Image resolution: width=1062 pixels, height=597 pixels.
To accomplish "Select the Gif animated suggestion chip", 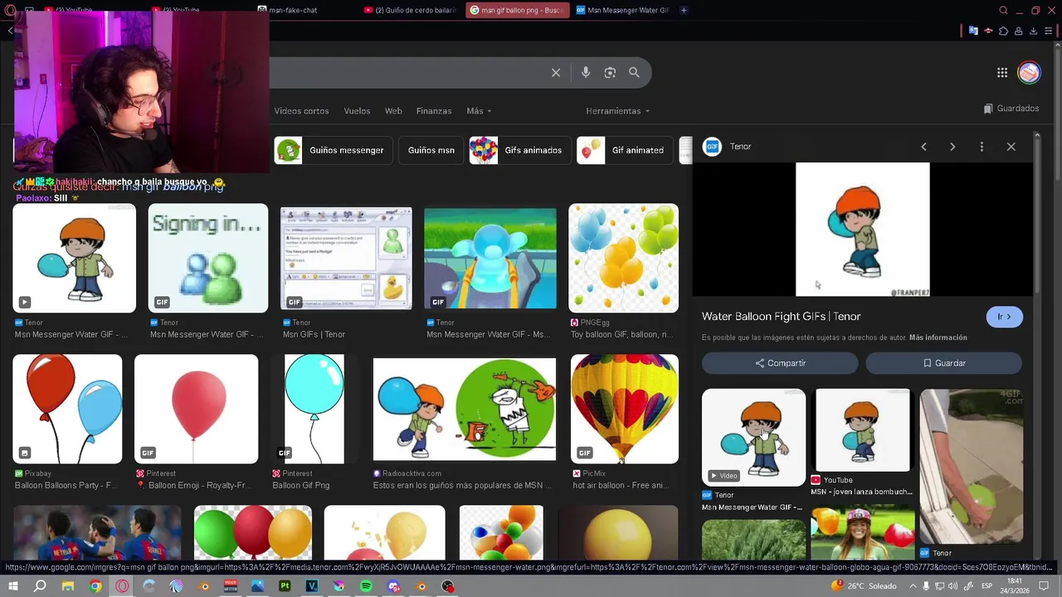I will point(625,150).
